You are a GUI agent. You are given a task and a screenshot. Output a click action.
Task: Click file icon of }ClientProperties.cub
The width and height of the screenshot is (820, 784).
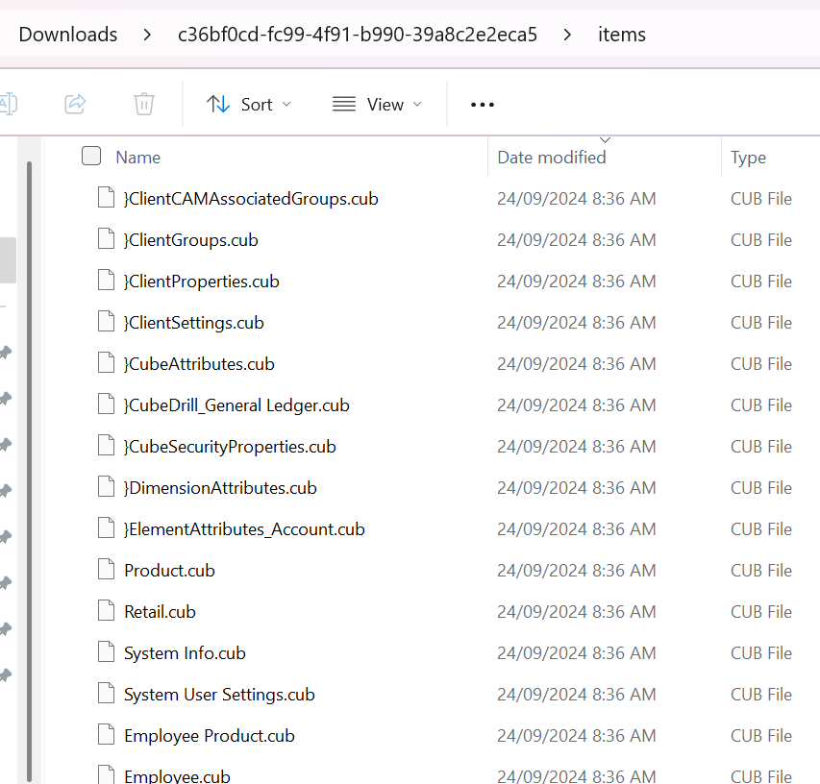tap(106, 281)
